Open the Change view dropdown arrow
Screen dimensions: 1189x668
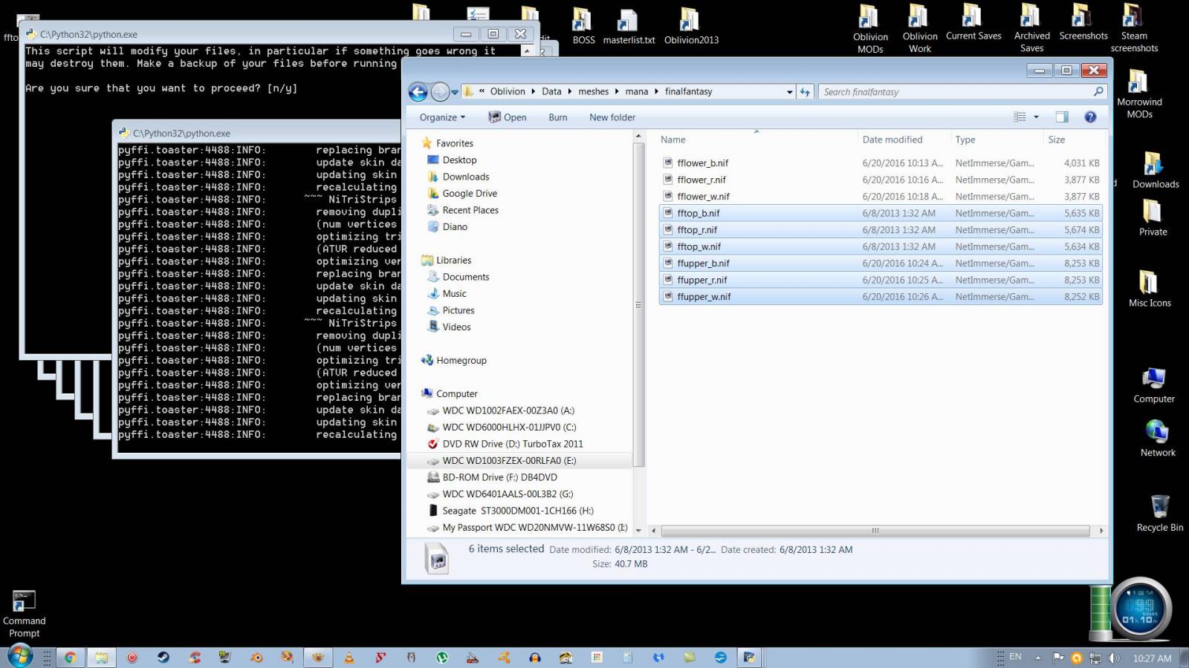tap(1035, 117)
